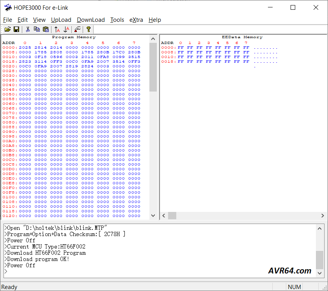The width and height of the screenshot is (328, 291).
Task: Click the Paste clipboard icon
Action: click(x=46, y=29)
